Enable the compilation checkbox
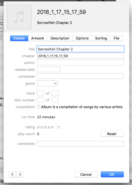This screenshot has height=185, width=132. click(39, 107)
